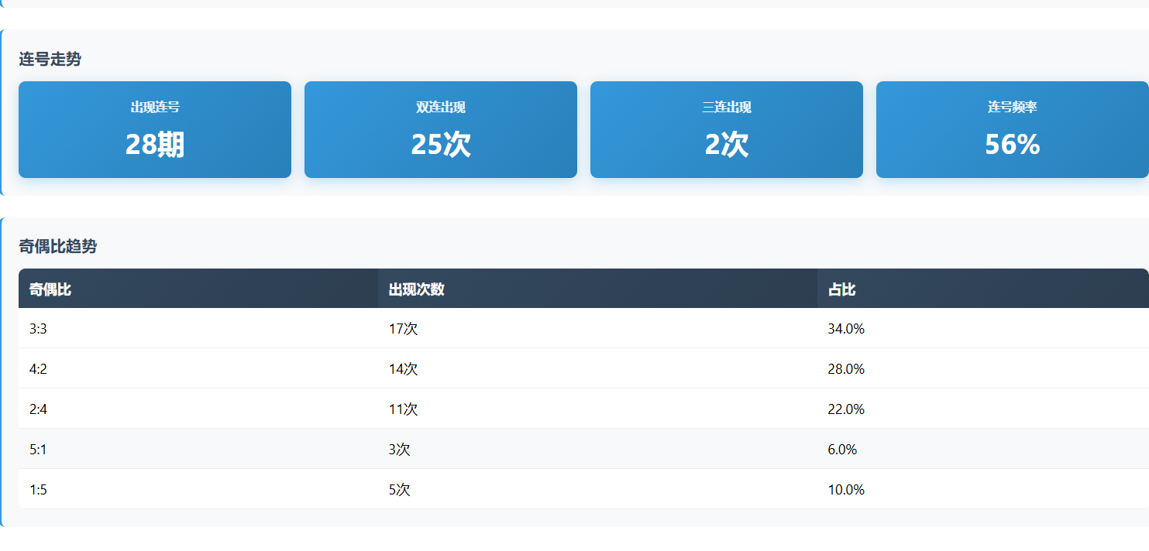Select the 2:4 ratio row cell
The height and width of the screenshot is (551, 1149).
coord(39,409)
